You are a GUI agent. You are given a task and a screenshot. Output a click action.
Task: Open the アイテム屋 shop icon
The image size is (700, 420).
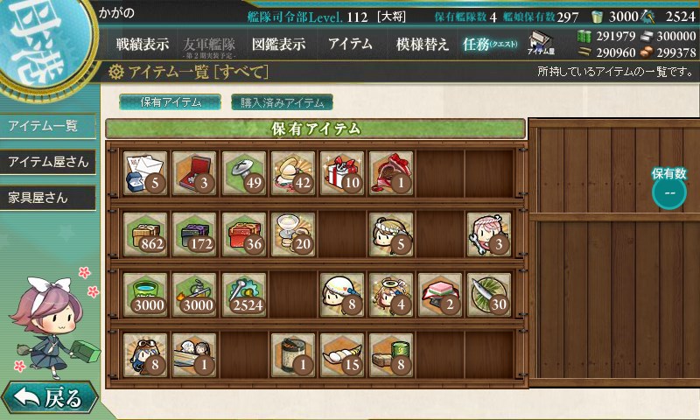pyautogui.click(x=541, y=43)
